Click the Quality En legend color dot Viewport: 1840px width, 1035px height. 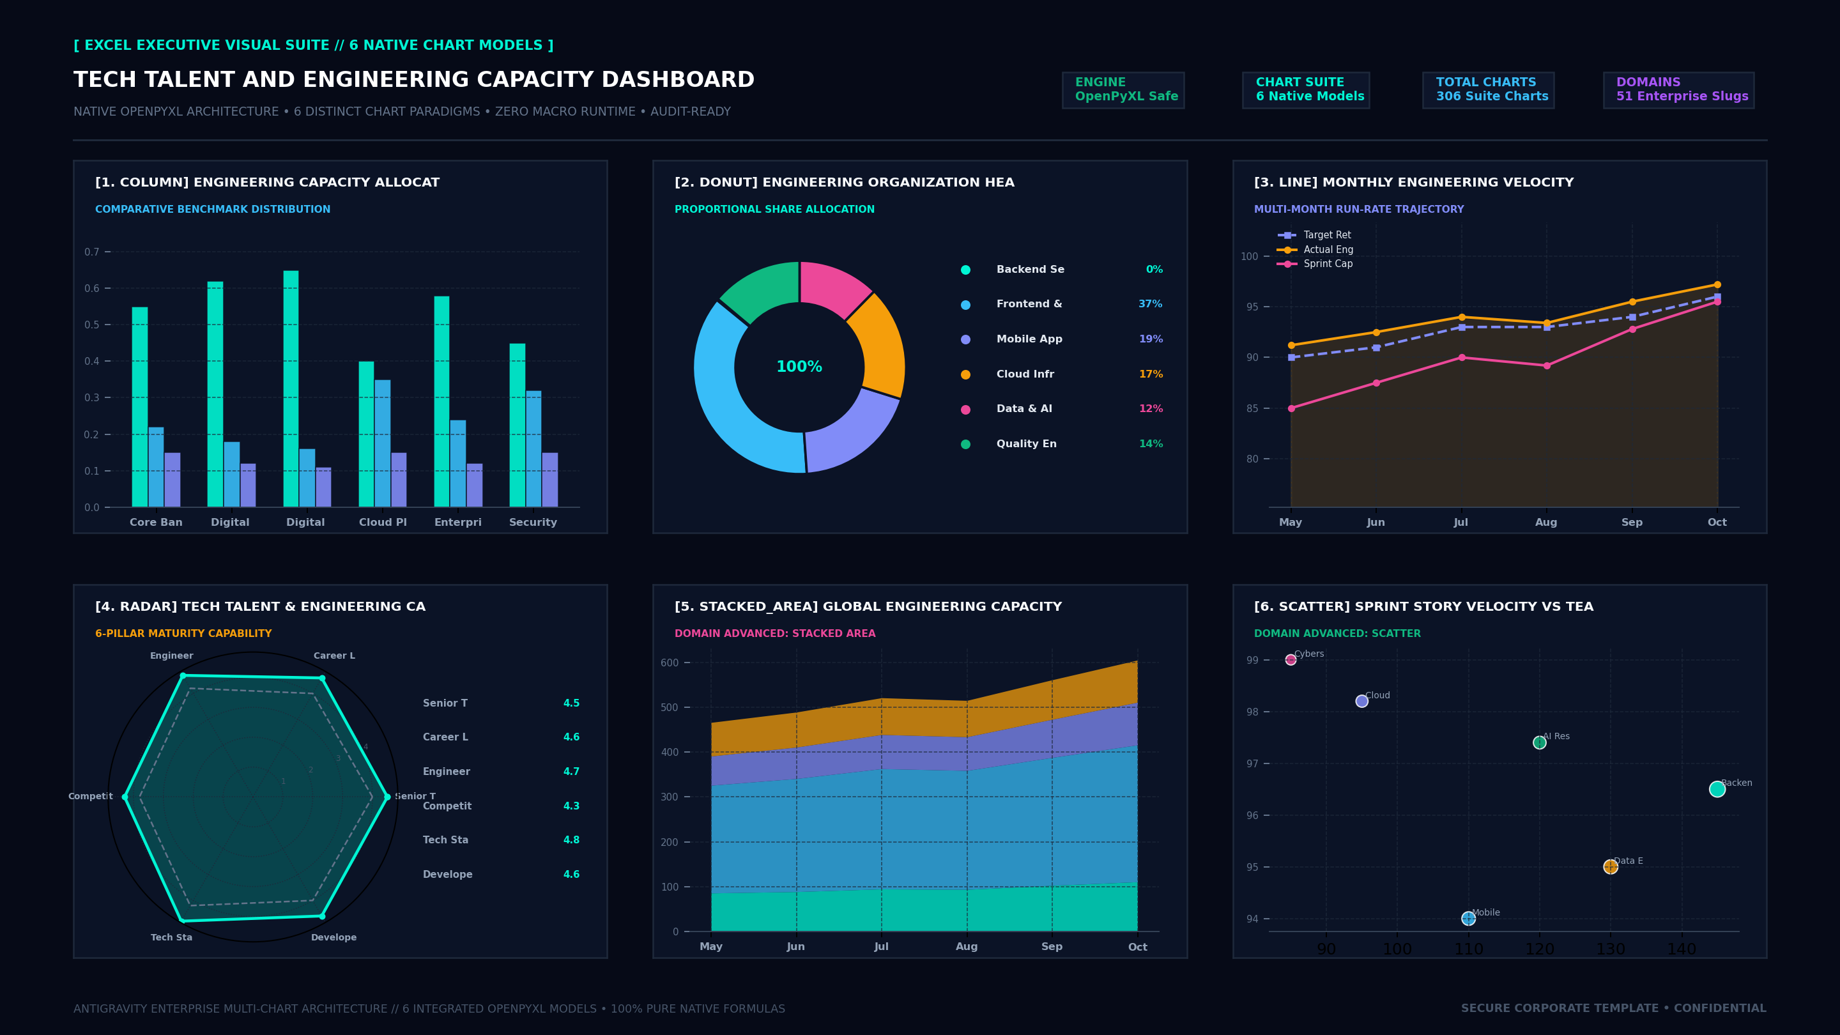[x=966, y=444]
